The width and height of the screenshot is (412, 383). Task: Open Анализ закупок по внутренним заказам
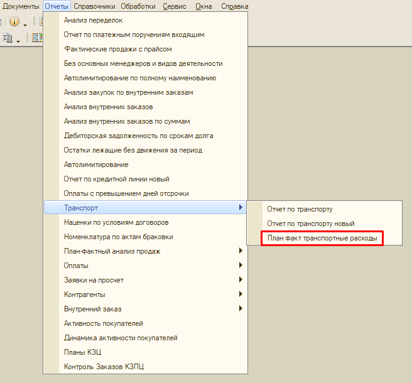(x=145, y=92)
